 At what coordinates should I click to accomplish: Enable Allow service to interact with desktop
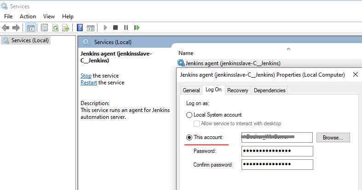tap(197, 123)
